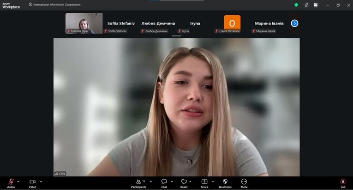Open the React heart menu
This screenshot has height=190, width=353.
(x=184, y=183)
